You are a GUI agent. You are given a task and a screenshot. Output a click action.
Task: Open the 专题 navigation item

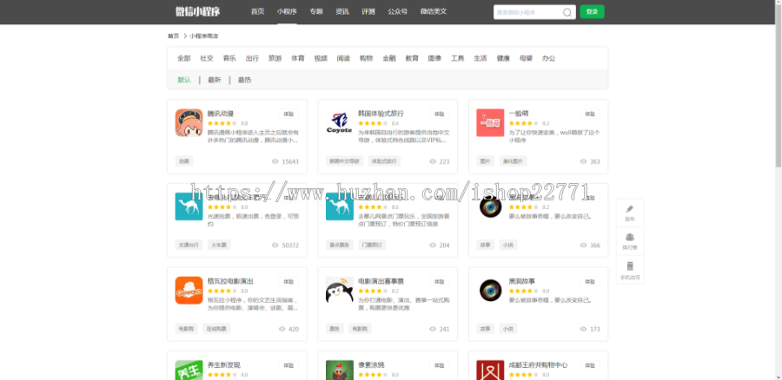[316, 12]
